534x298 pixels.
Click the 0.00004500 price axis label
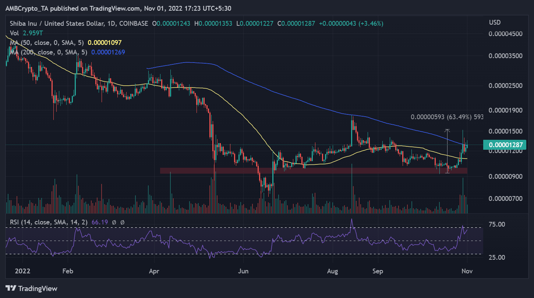505,34
